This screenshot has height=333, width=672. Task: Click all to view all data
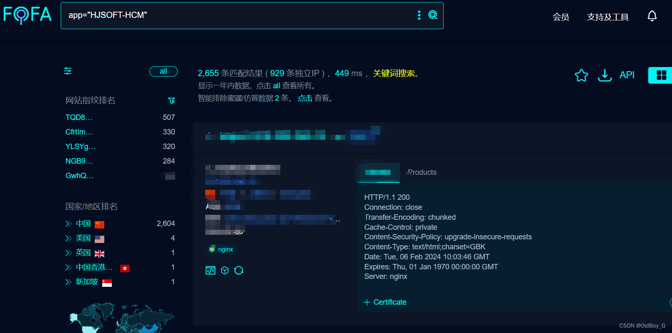point(277,86)
